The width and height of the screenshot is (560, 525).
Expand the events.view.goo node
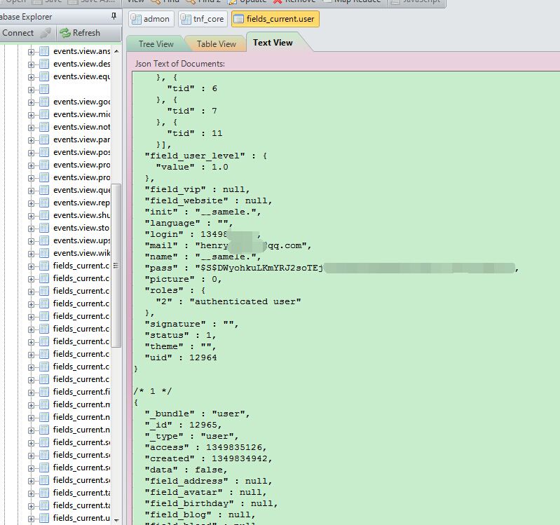[x=31, y=102]
